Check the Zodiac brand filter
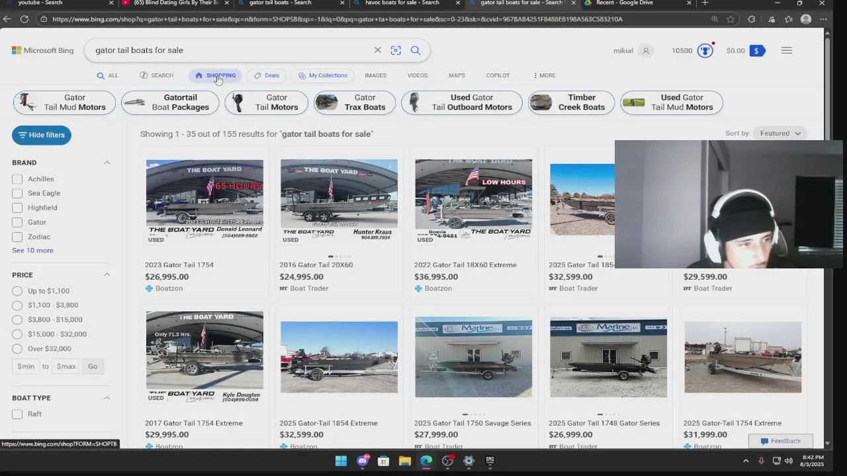The height and width of the screenshot is (476, 847). [x=17, y=237]
